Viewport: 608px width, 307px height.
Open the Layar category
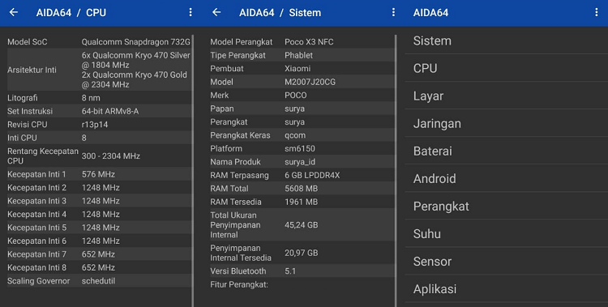pyautogui.click(x=507, y=96)
